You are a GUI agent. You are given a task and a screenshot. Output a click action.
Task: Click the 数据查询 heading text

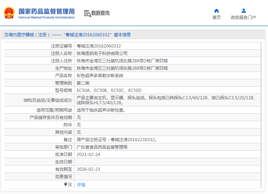click(100, 13)
